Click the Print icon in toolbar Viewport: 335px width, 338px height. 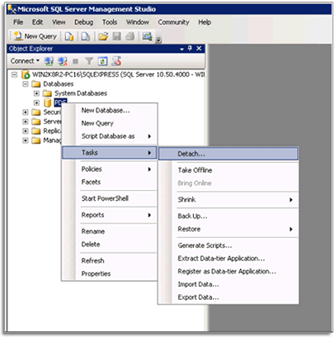(x=130, y=36)
